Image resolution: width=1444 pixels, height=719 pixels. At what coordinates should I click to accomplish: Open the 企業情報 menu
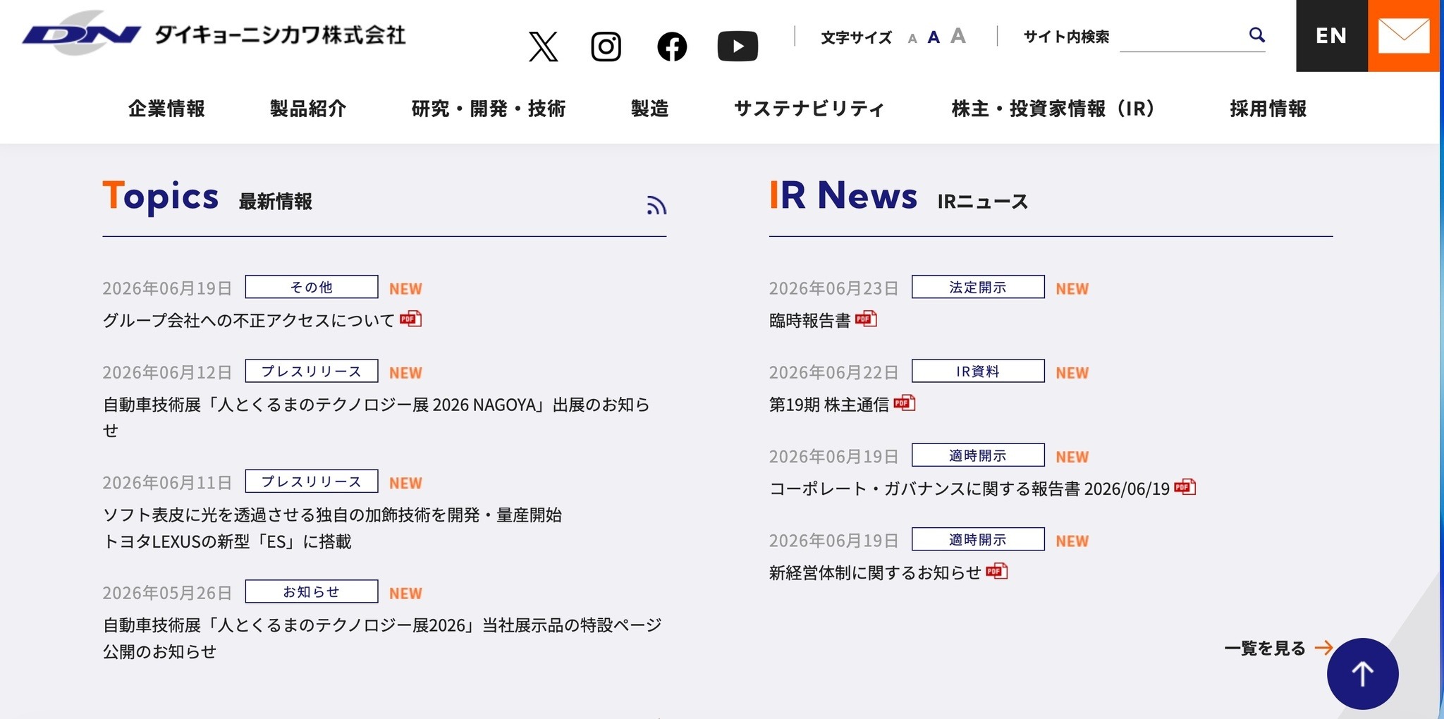point(166,109)
